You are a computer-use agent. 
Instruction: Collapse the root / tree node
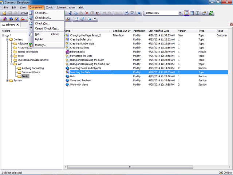pos(3,35)
